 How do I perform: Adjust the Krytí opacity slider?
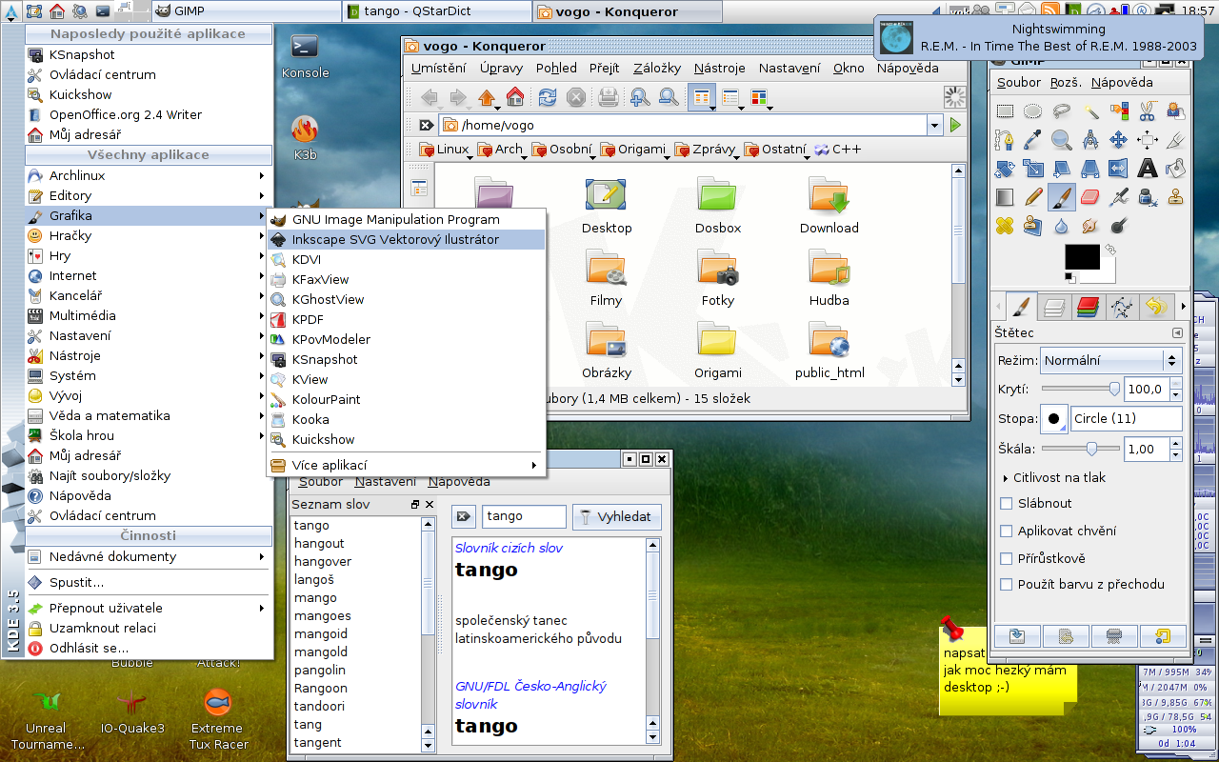coord(1082,389)
